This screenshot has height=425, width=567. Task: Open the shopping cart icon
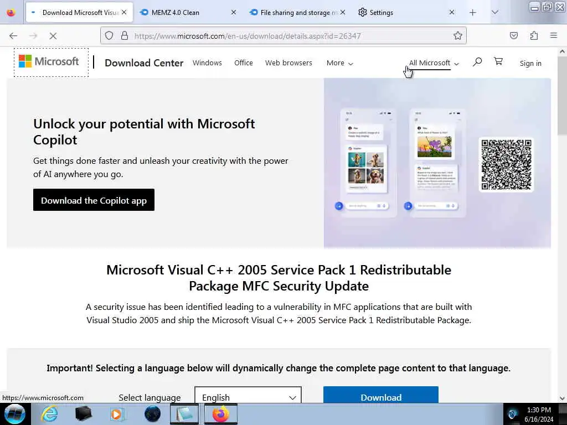[498, 61]
